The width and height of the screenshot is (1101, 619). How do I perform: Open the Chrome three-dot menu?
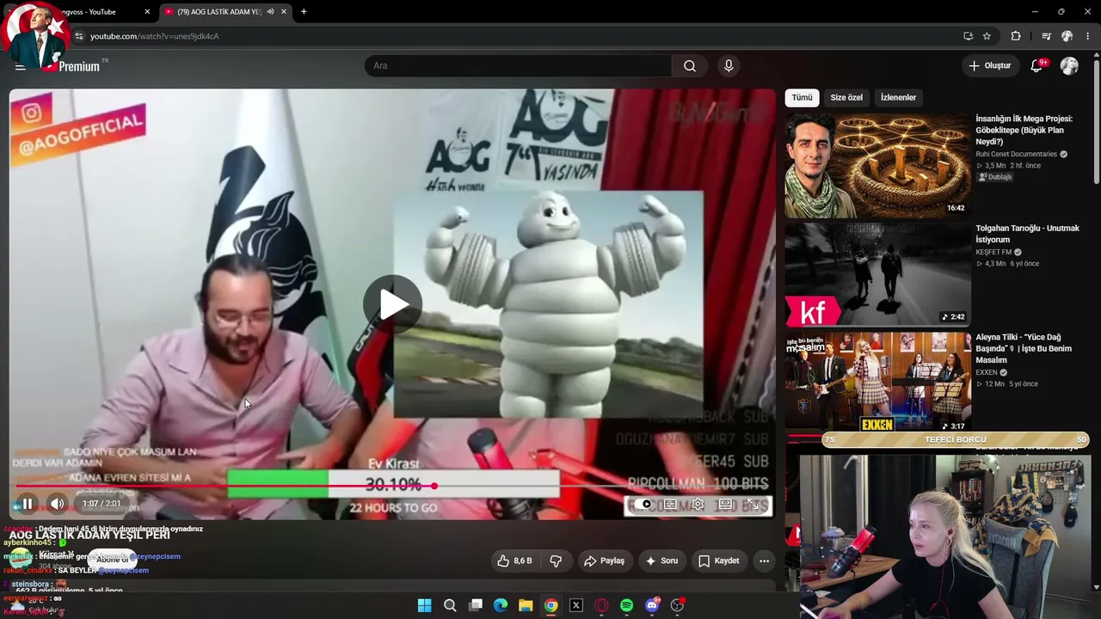(1088, 36)
